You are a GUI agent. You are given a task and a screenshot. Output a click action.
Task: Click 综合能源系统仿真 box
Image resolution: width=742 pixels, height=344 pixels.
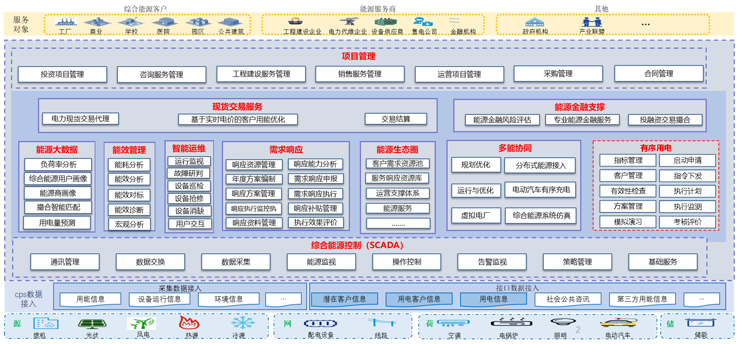(541, 215)
